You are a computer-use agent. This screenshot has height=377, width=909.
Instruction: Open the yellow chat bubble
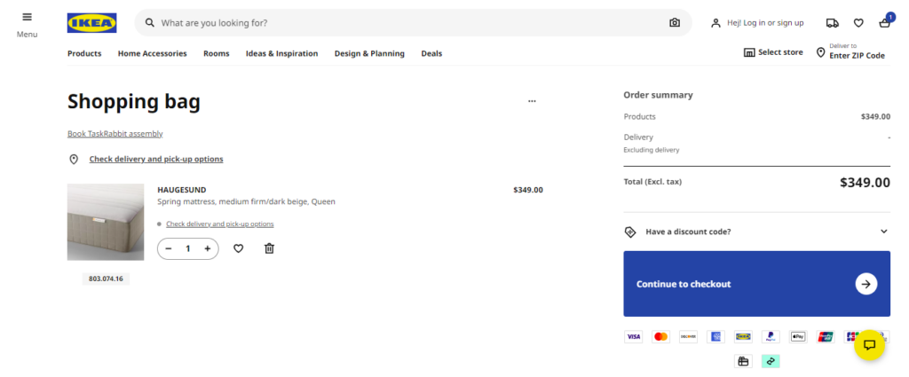tap(870, 345)
